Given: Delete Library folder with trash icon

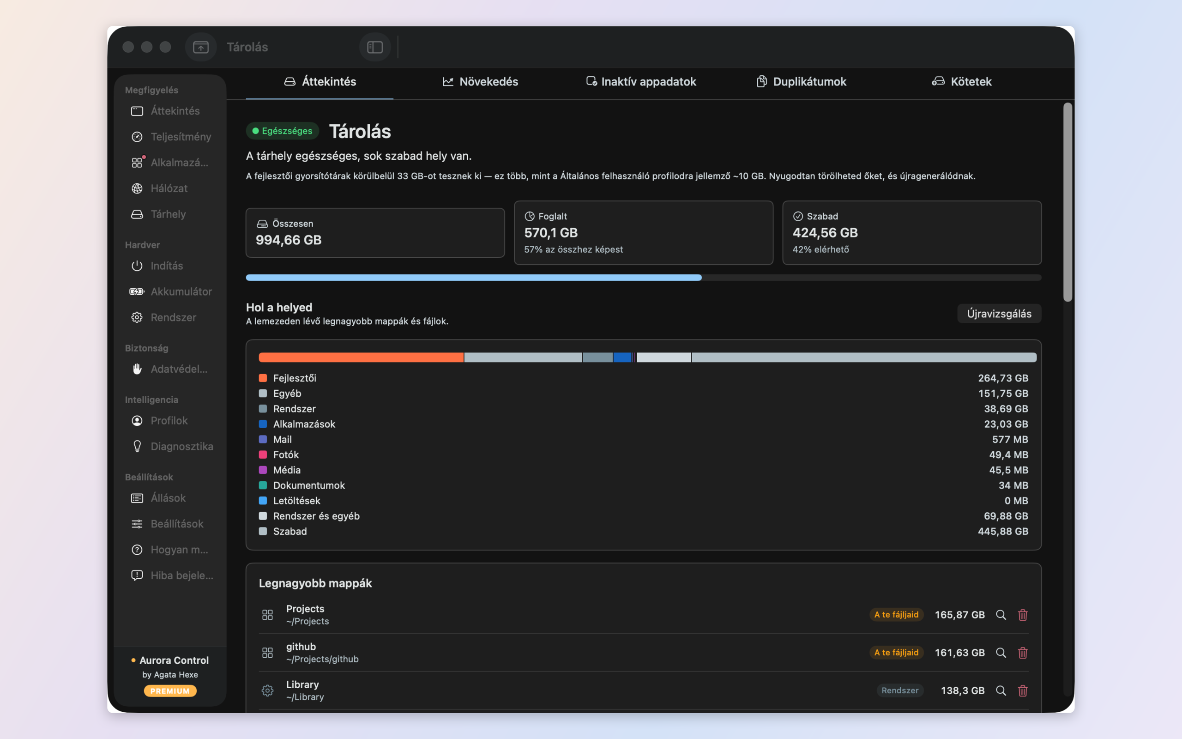Looking at the screenshot, I should (1023, 691).
